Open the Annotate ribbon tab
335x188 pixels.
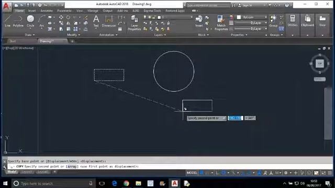click(47, 10)
